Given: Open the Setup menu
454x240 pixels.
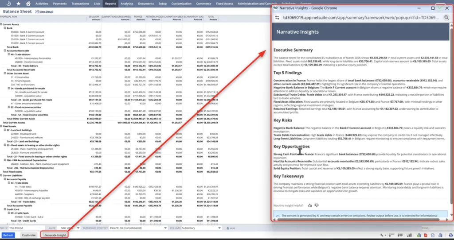Looking at the screenshot, I should (162, 4).
